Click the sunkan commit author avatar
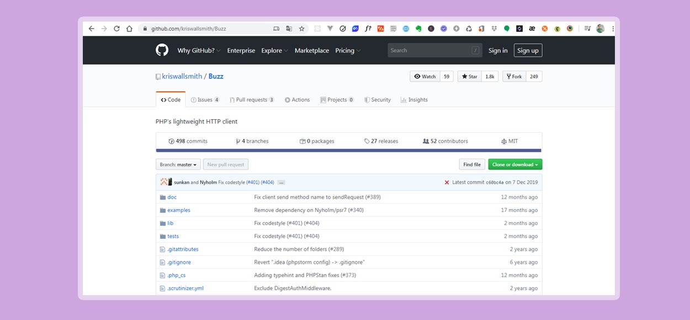The height and width of the screenshot is (320, 690). pyautogui.click(x=164, y=182)
